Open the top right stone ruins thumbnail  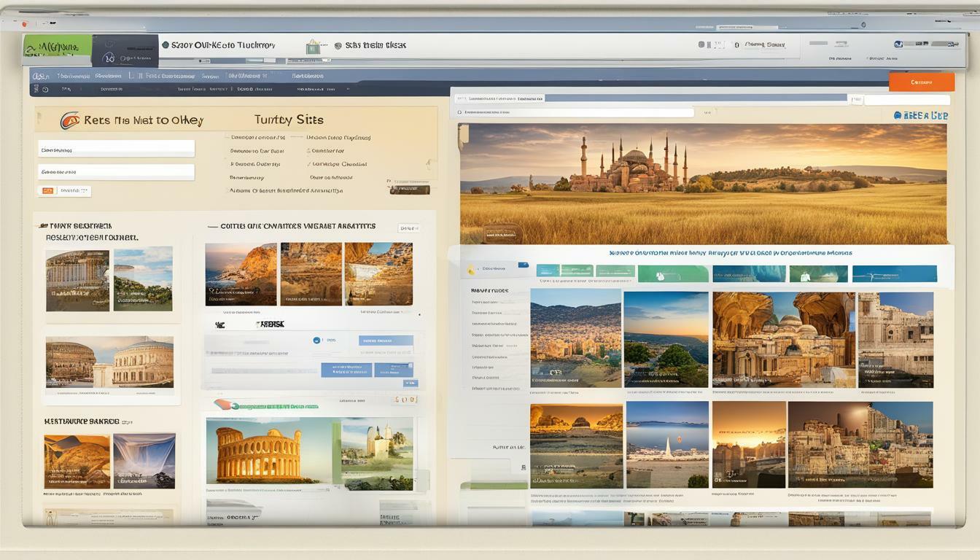click(895, 340)
